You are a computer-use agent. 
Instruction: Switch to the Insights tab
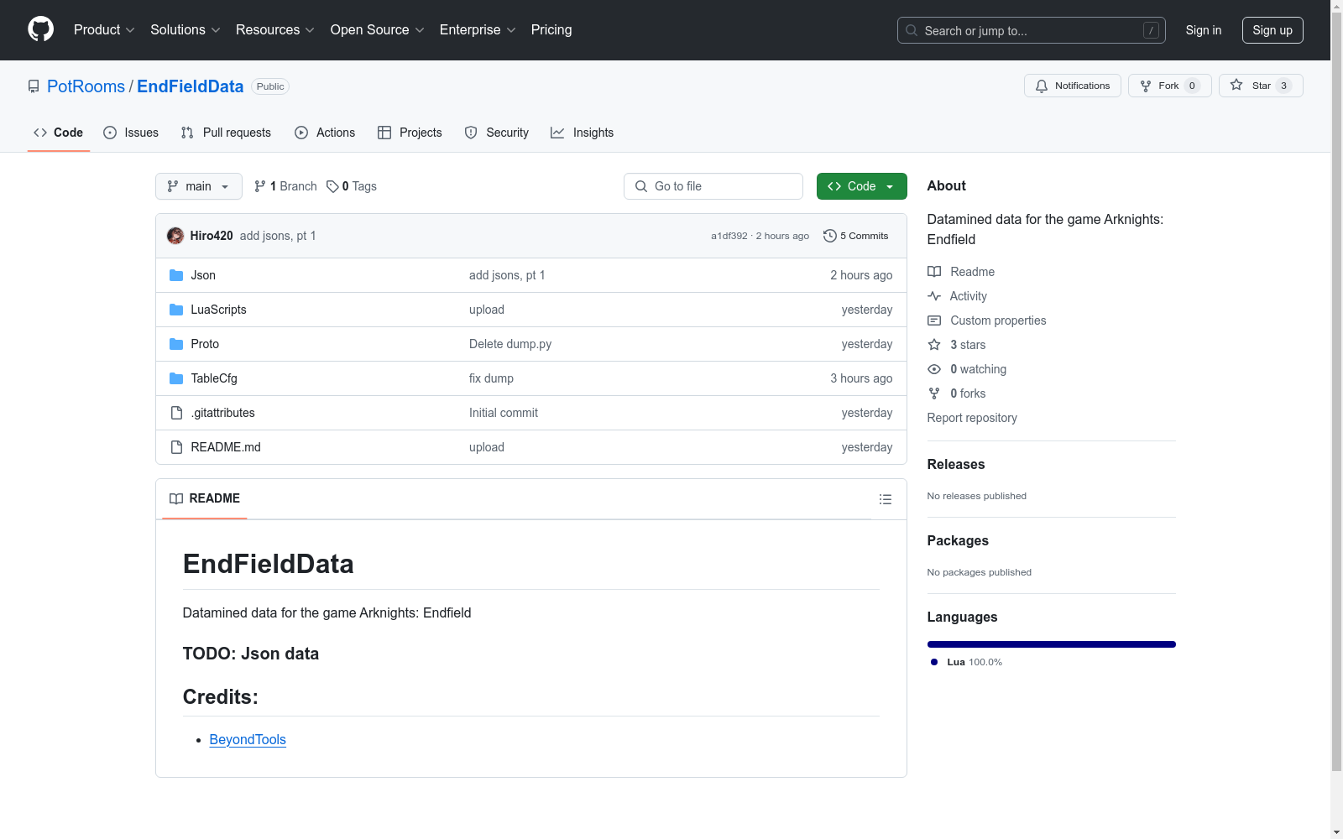click(583, 133)
